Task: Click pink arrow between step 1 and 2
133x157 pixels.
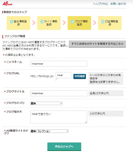Action: click(34, 23)
